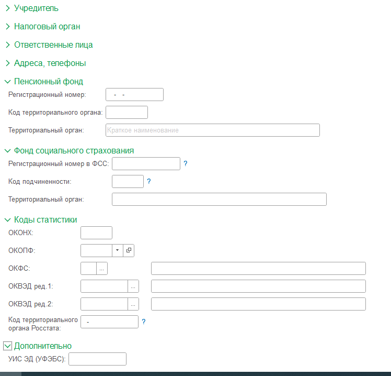Show help for Код подчиненности

coord(149,181)
